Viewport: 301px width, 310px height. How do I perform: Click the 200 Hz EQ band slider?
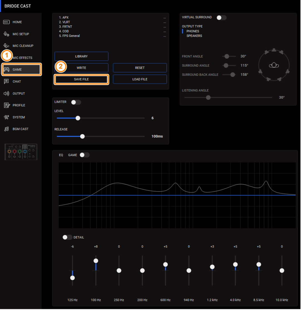click(142, 271)
